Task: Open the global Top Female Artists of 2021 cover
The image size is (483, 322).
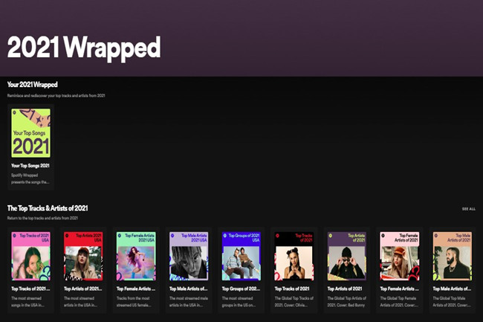Action: tap(399, 256)
